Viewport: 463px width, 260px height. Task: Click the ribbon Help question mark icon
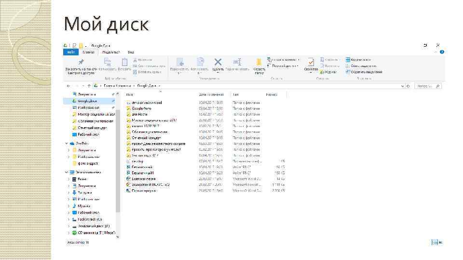(x=442, y=52)
